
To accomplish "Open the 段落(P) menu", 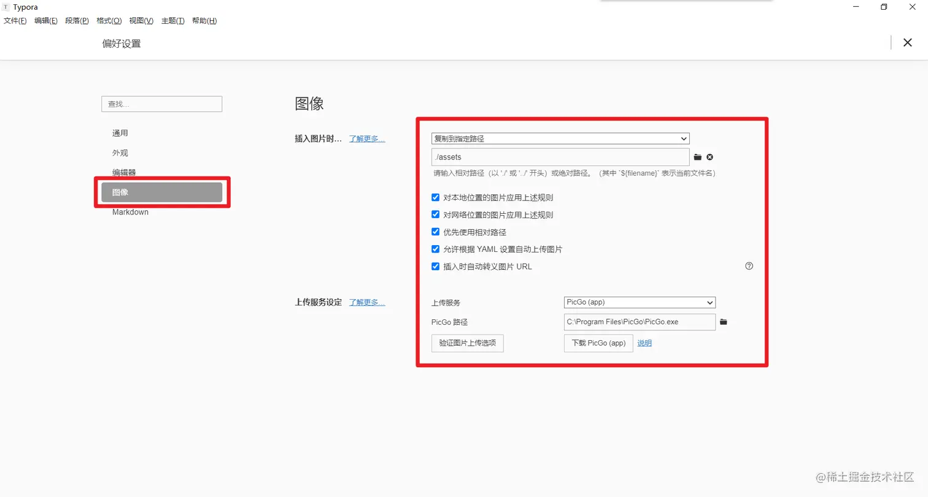I will (77, 21).
